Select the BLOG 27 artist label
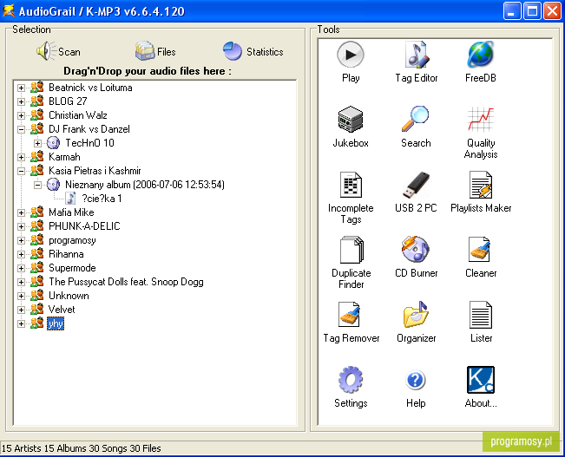The height and width of the screenshot is (457, 565). (x=68, y=101)
